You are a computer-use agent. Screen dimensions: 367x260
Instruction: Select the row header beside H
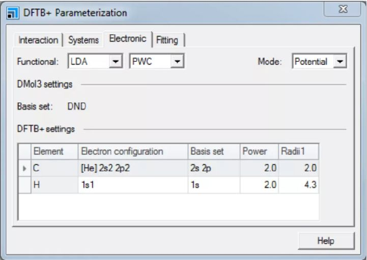coord(24,185)
